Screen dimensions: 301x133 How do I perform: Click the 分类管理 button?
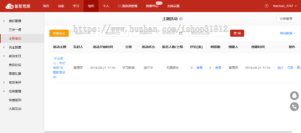(286, 19)
